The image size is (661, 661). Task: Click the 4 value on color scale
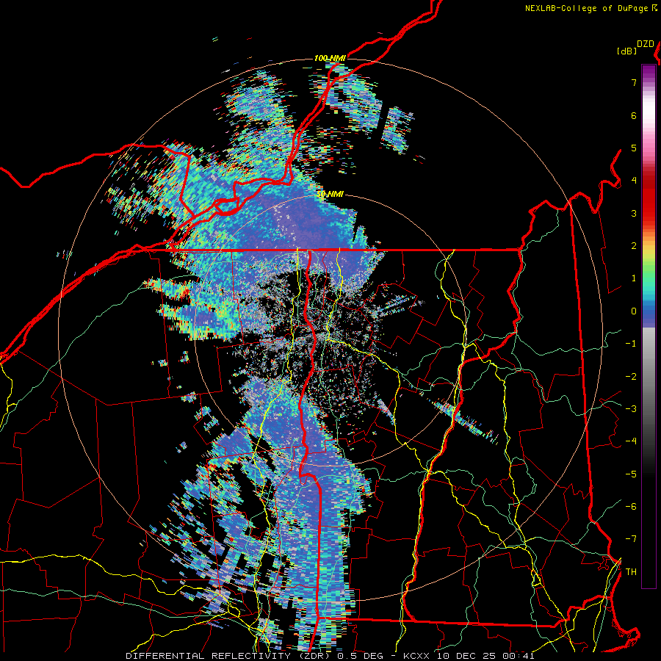pos(634,181)
